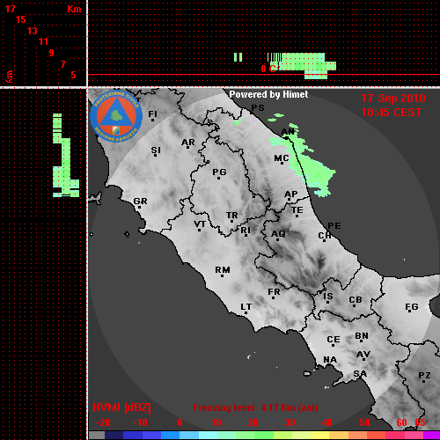Click the AV city label
The width and height of the screenshot is (440, 440).
tap(363, 356)
